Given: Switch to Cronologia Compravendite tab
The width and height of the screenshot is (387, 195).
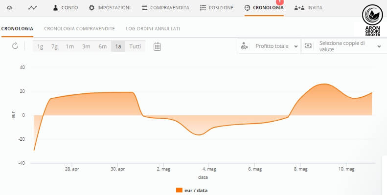Looking at the screenshot, I should (79, 29).
